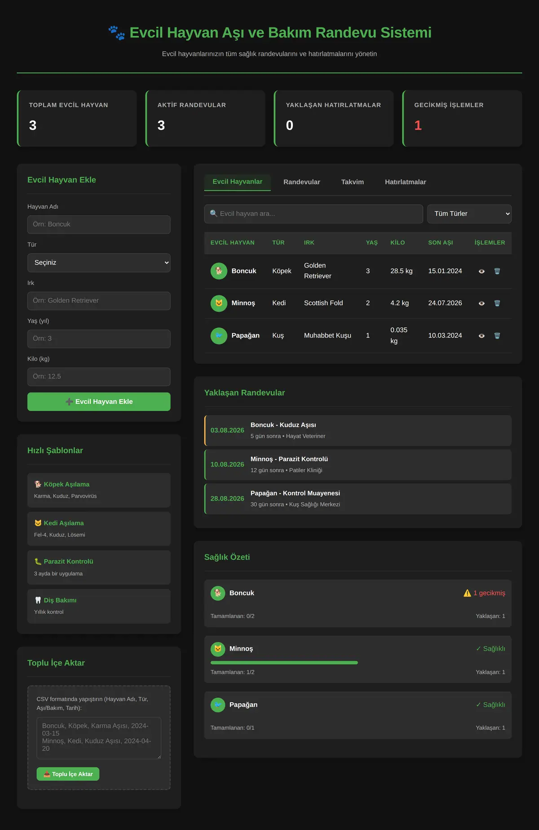This screenshot has height=830, width=539.
Task: Open the Tür 'Seçiniz' dropdown
Action: pyautogui.click(x=99, y=263)
